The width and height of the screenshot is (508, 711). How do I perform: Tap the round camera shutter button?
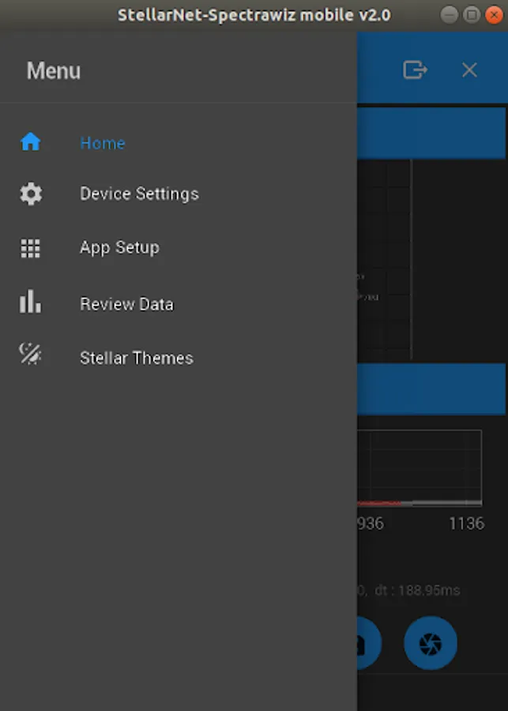(x=431, y=643)
